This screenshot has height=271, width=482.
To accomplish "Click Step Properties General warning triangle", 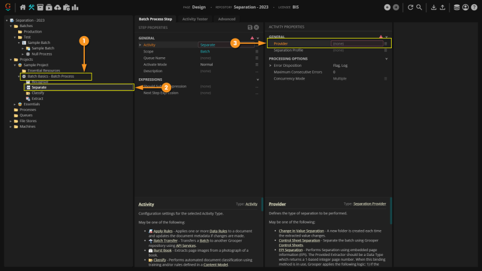I will click(x=252, y=38).
